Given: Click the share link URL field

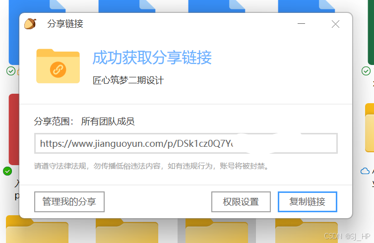Looking at the screenshot, I should click(x=186, y=143).
